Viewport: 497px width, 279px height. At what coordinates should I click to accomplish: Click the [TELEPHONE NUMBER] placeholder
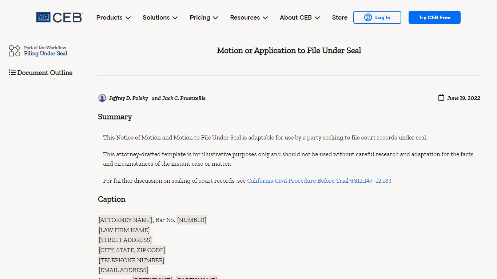(131, 260)
